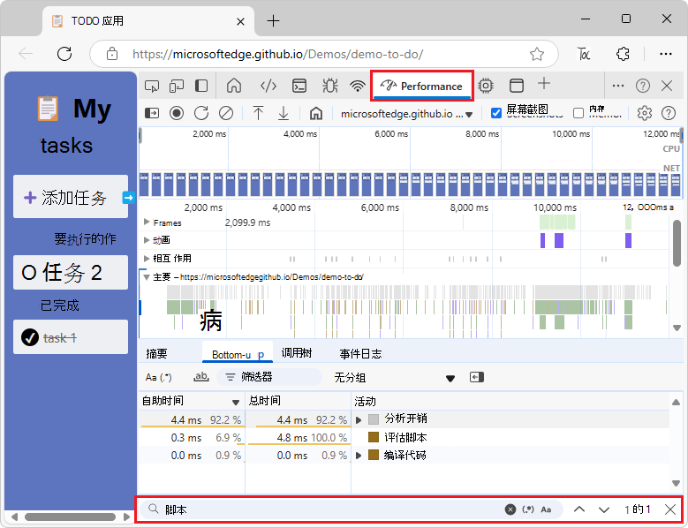Open the 事件日志 tab

360,354
